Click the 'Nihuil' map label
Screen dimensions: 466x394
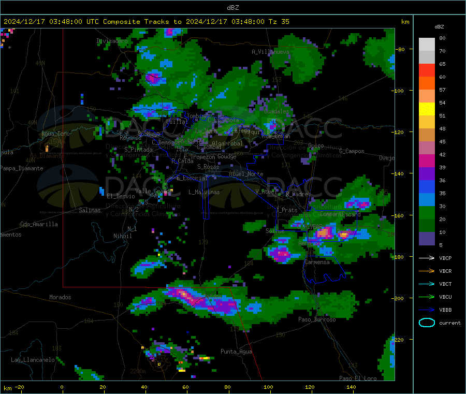point(122,236)
